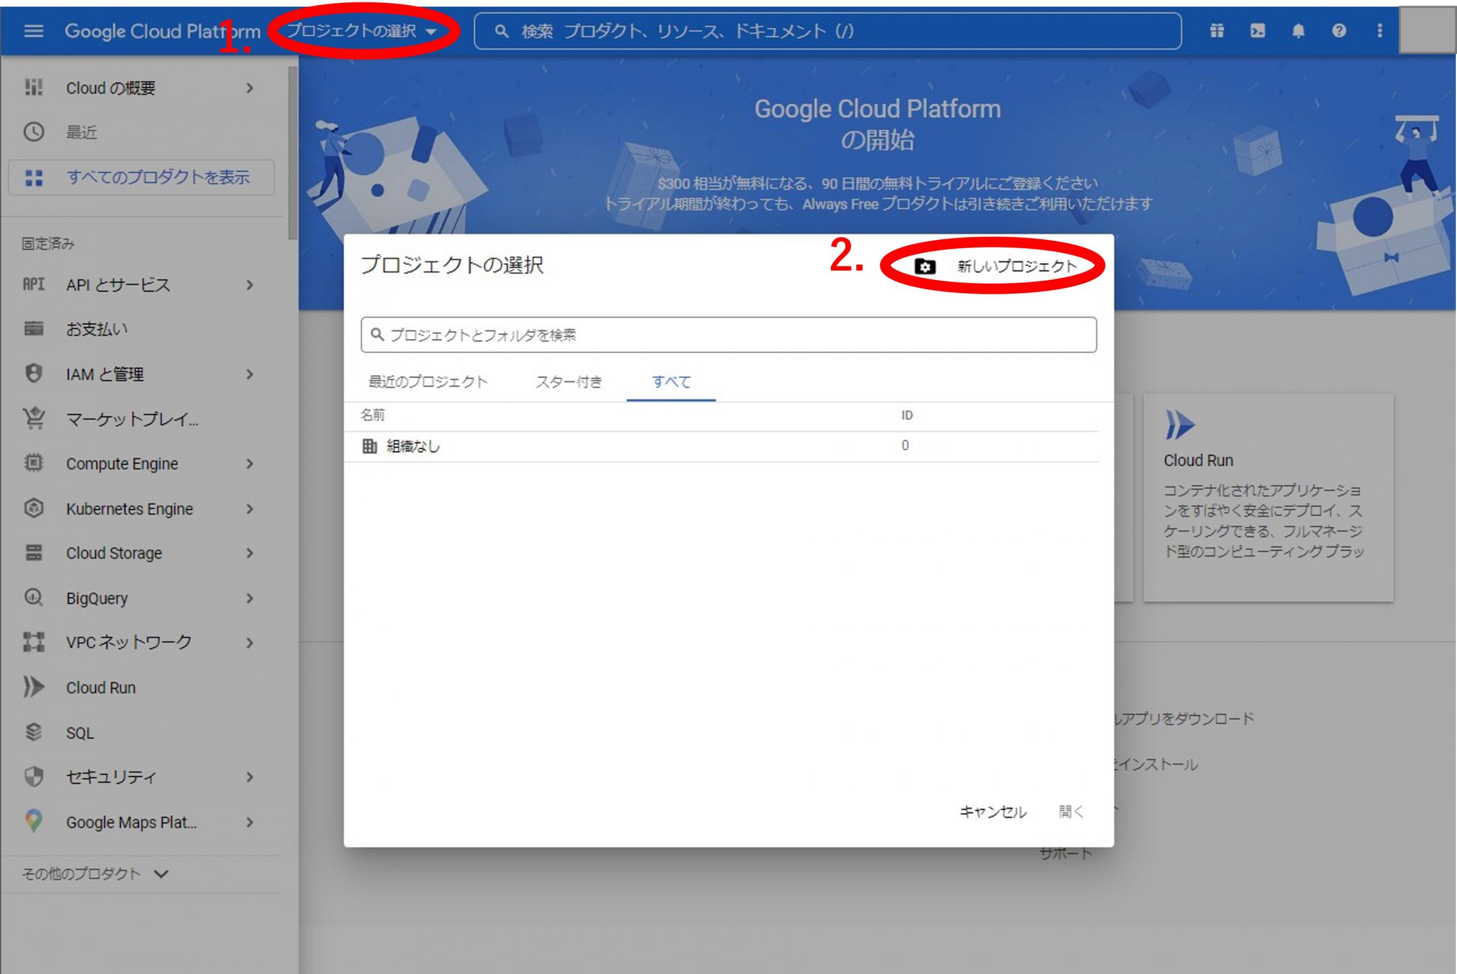Focus the header product search field
The height and width of the screenshot is (974, 1457).
click(828, 30)
